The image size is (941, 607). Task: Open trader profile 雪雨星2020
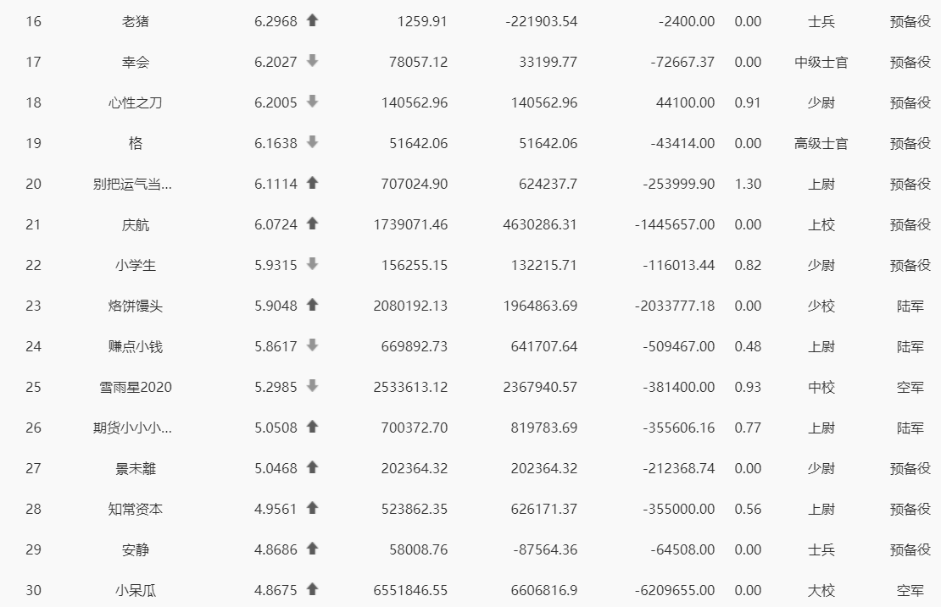pos(136,387)
